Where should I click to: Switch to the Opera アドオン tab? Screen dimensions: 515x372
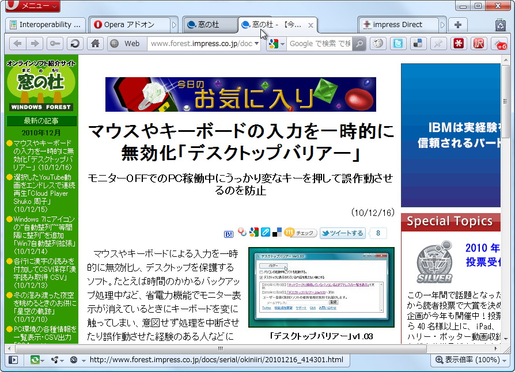130,25
